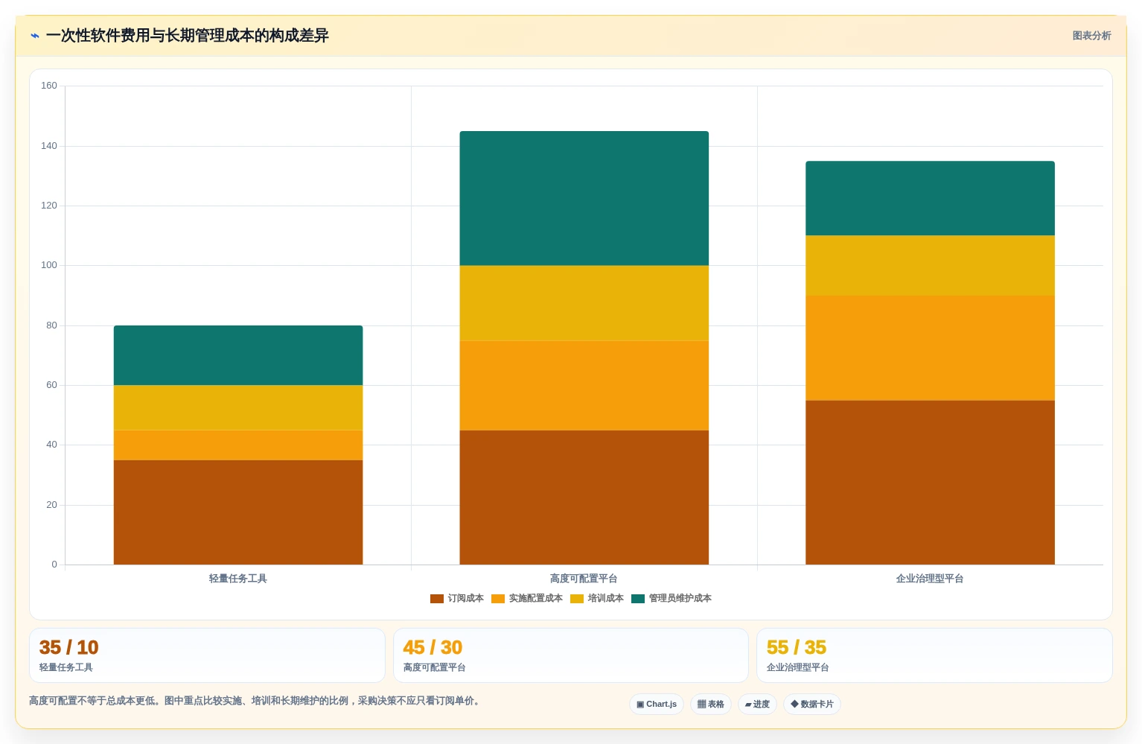Viewport: 1142px width, 744px height.
Task: Click the 图表分析 label in header
Action: [1091, 36]
